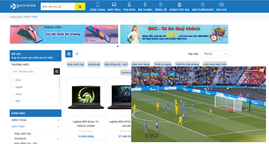Screen dimensions: 269x144
Task: Click the store icon above ĐỊA CHỈ
Action: tap(221, 4)
